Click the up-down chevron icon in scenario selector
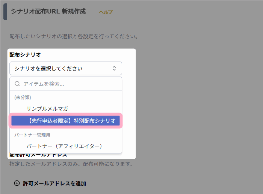 coord(115,68)
